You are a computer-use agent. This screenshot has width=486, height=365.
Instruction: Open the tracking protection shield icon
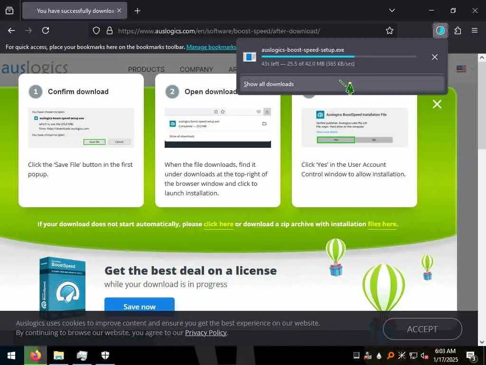[96, 30]
